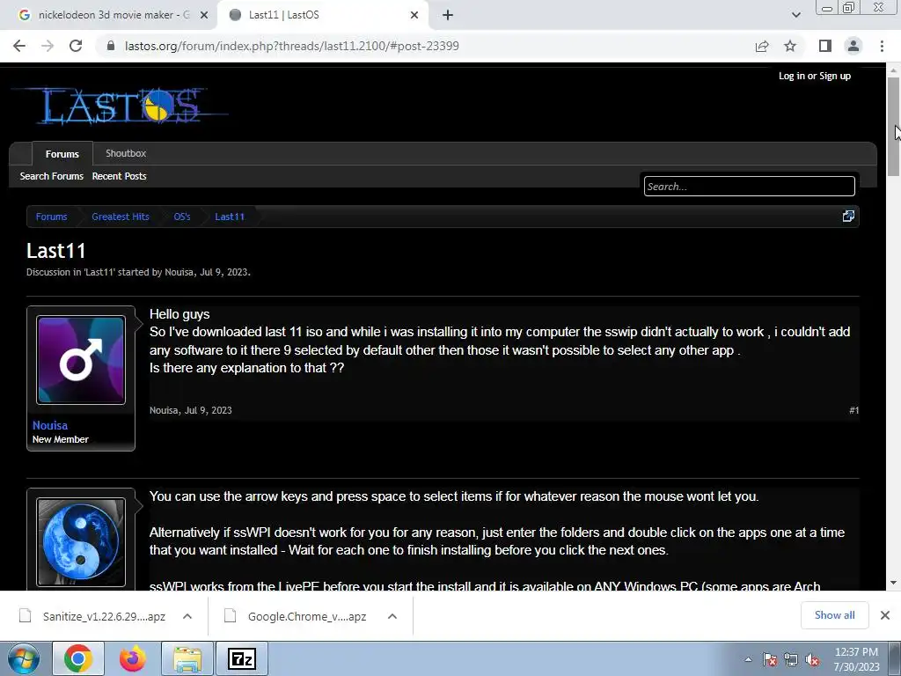This screenshot has width=901, height=676.
Task: Open Nouisa's username profile link
Action: point(50,425)
